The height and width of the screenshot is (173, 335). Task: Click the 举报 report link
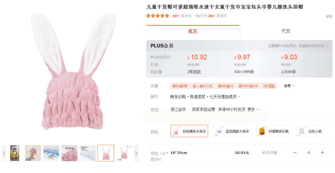point(329,16)
